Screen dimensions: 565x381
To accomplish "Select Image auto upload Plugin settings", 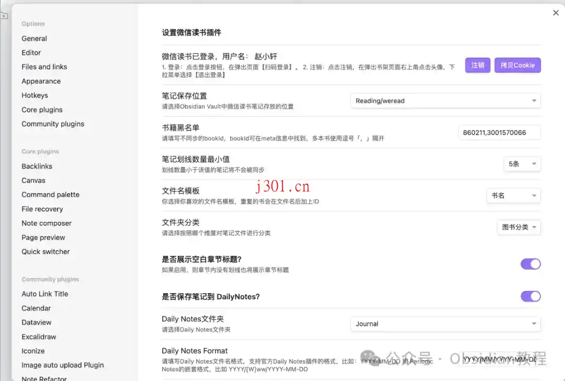I will point(63,365).
